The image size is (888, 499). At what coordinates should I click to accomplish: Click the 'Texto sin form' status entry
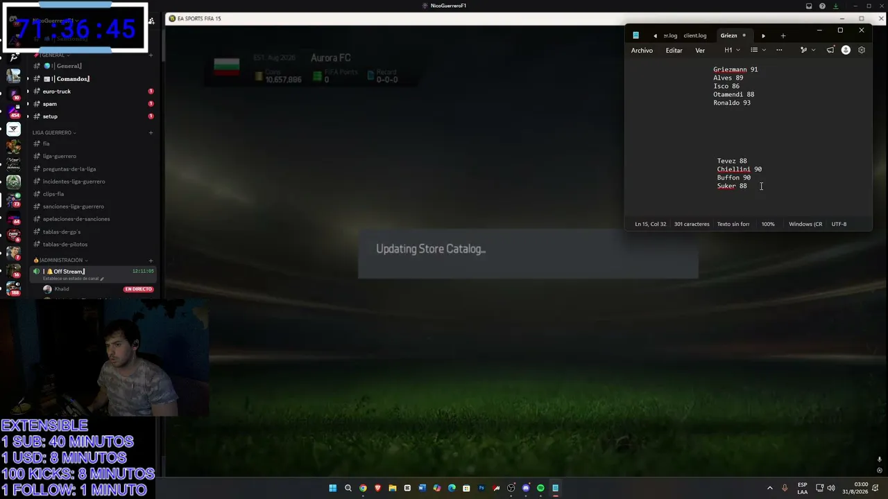pyautogui.click(x=733, y=224)
